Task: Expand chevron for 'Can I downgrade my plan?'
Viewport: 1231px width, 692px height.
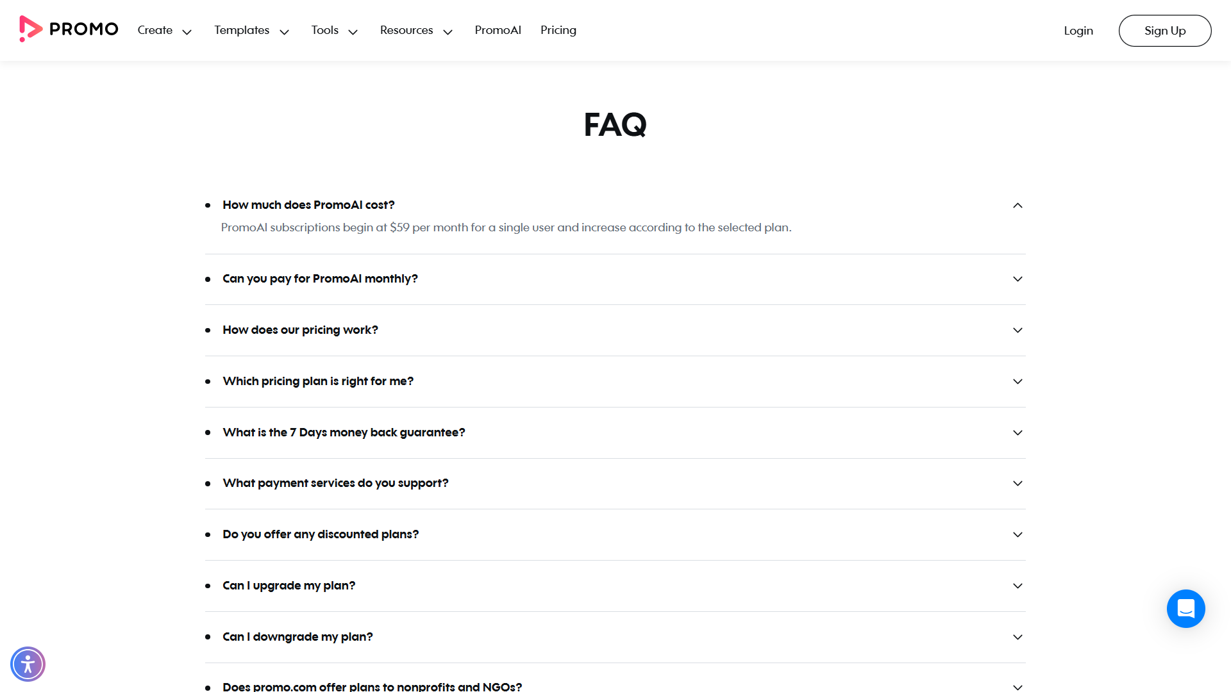Action: (1017, 638)
